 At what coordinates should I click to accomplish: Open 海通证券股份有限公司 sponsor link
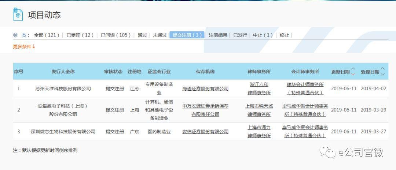tap(205, 88)
